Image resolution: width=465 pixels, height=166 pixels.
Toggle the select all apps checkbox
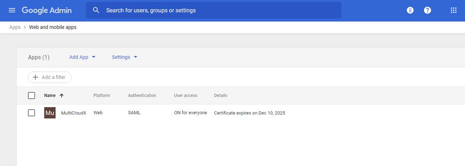(31, 96)
